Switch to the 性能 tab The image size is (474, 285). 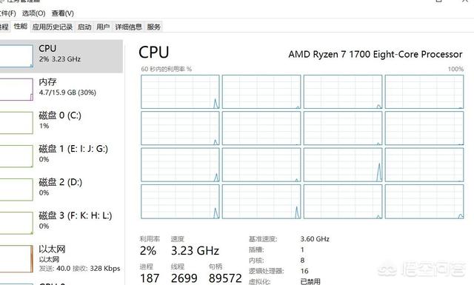click(20, 27)
